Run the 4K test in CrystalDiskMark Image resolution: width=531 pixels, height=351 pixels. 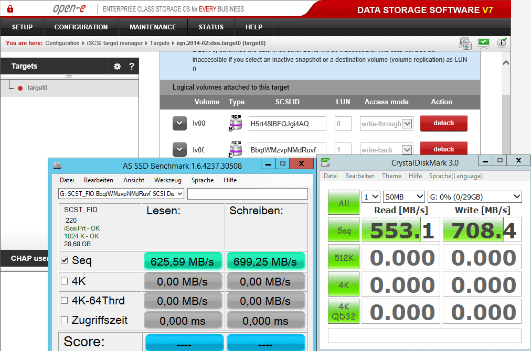pos(343,284)
